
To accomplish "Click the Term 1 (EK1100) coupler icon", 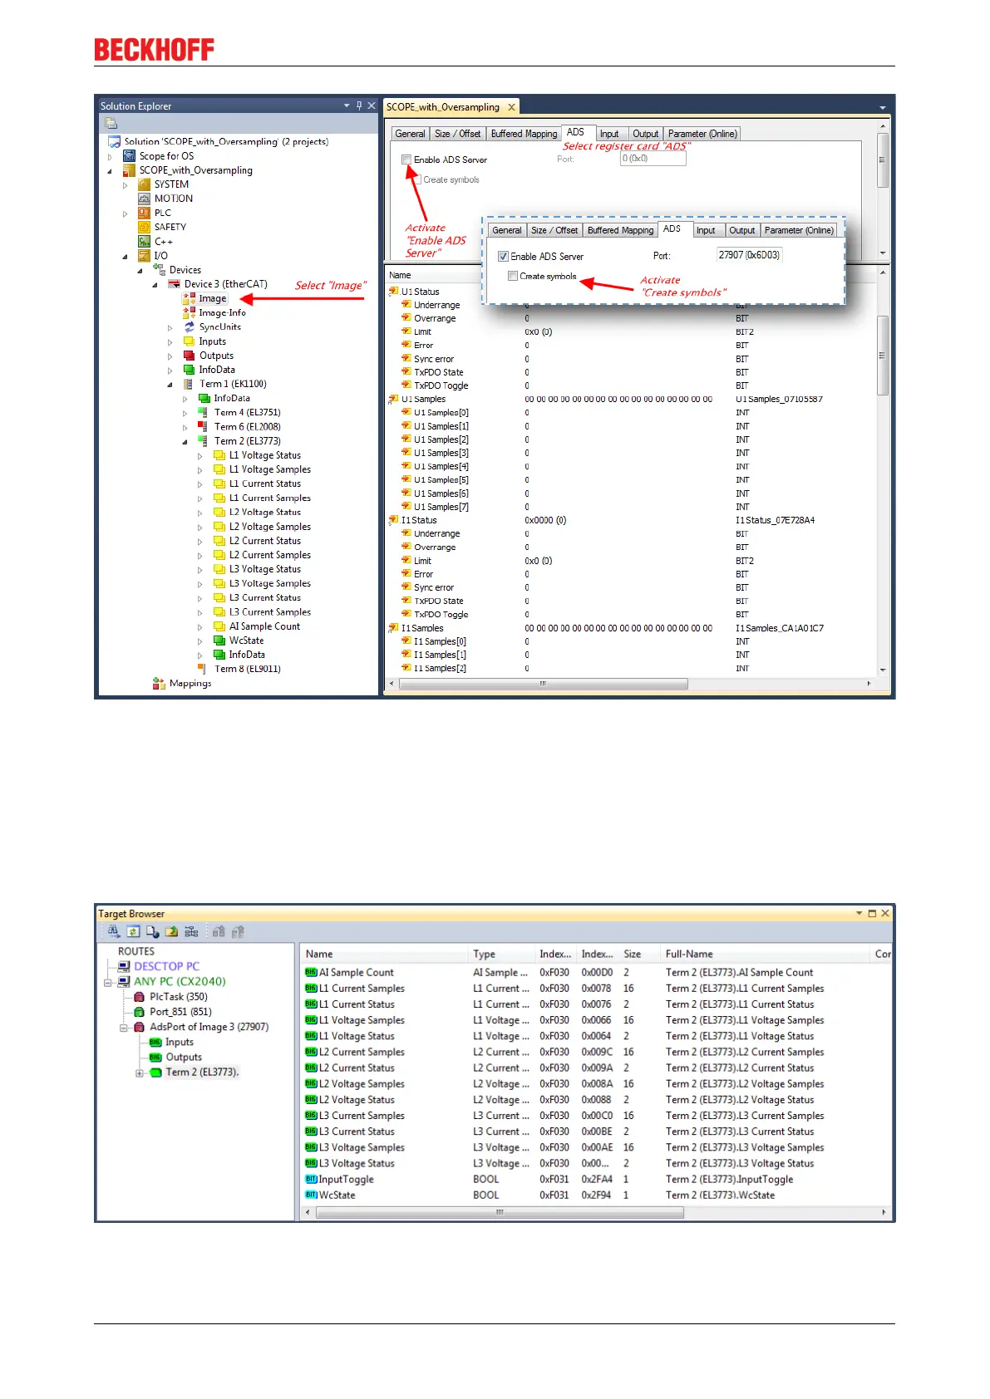I will pyautogui.click(x=190, y=384).
